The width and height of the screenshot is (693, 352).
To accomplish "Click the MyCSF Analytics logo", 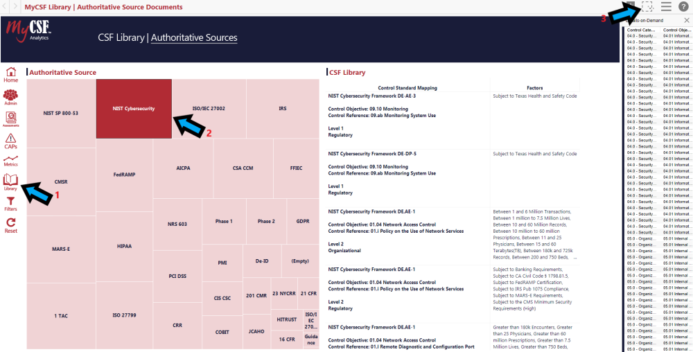I will (x=28, y=31).
